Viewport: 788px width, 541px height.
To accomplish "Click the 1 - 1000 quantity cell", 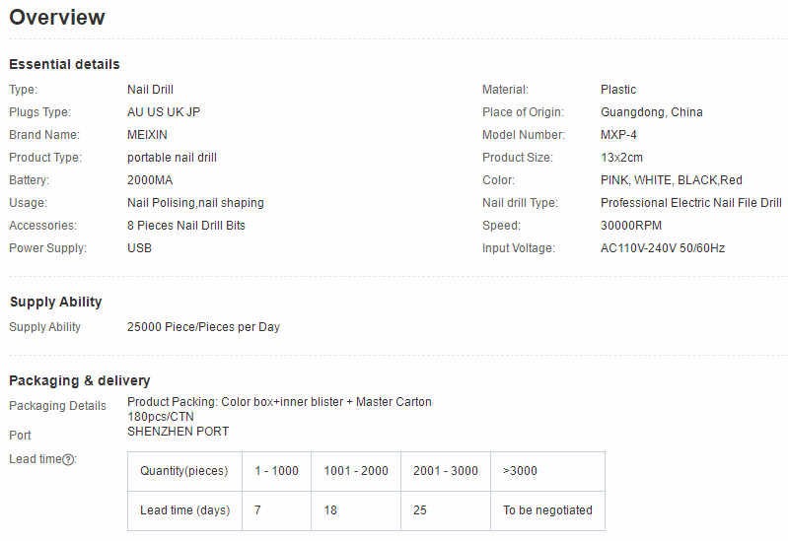I will [x=276, y=471].
